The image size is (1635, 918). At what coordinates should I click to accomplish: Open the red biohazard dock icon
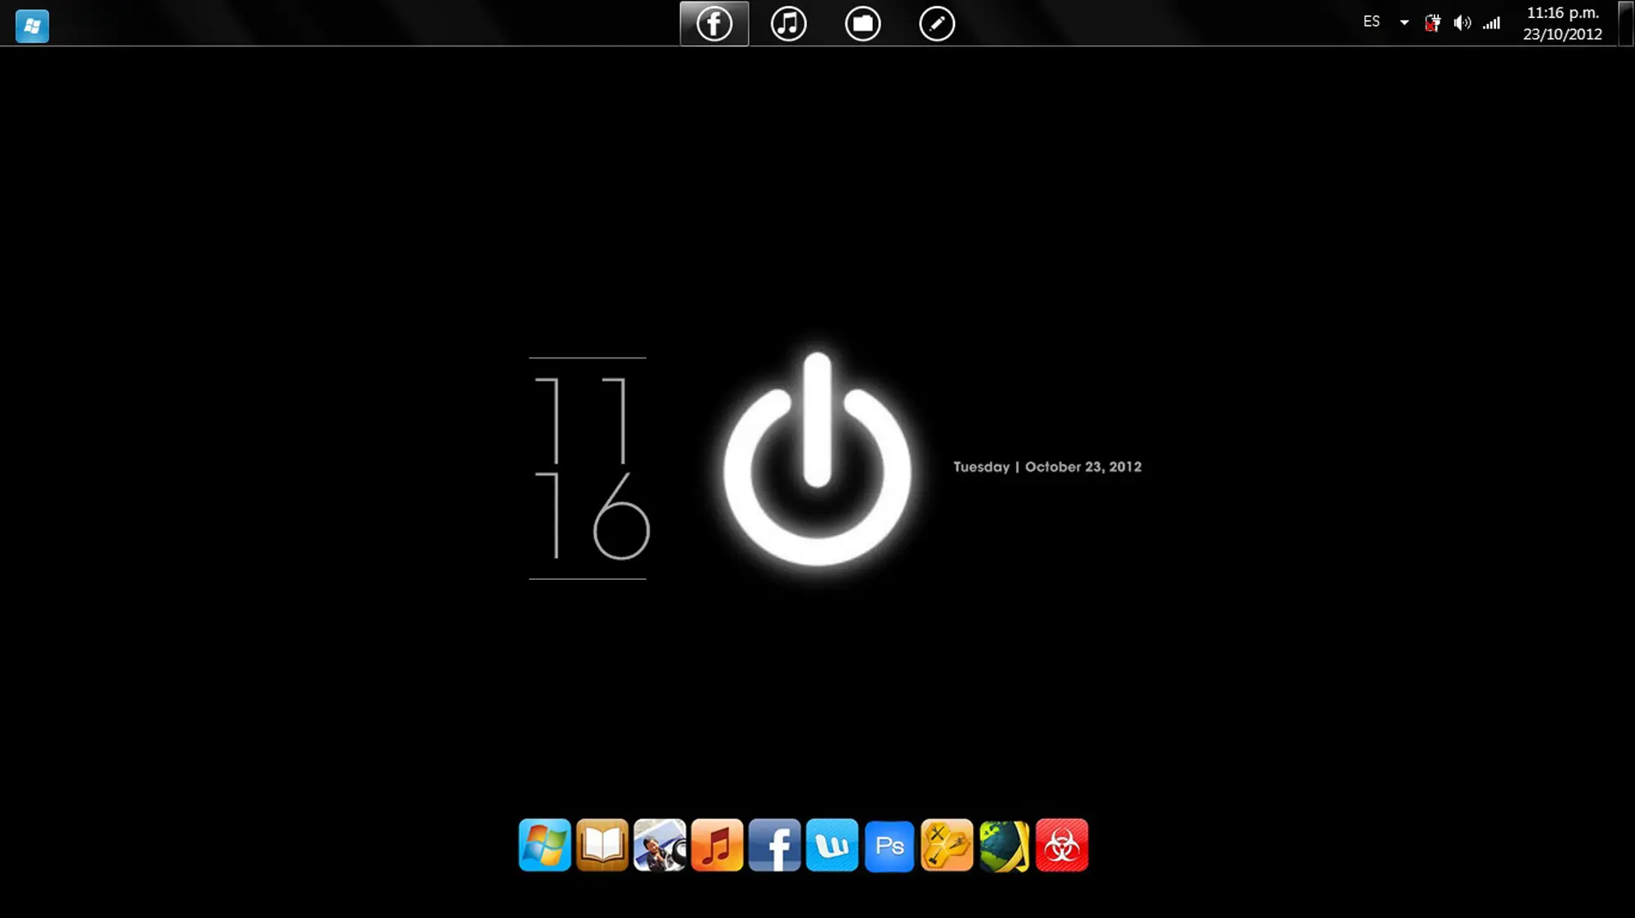pos(1062,845)
